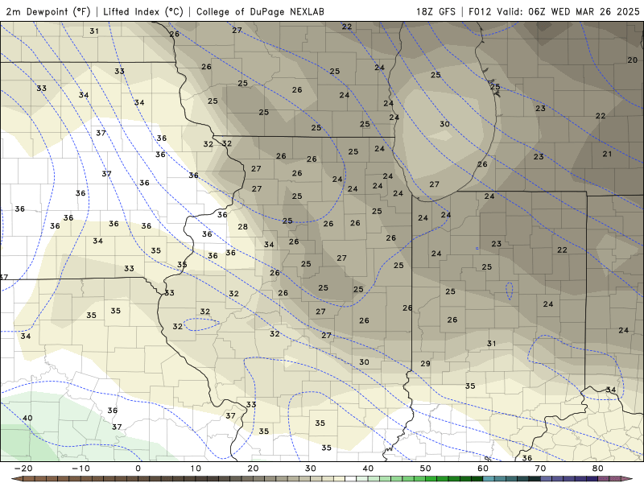Click the 'Lifted Index (°C)' title text

pos(143,11)
